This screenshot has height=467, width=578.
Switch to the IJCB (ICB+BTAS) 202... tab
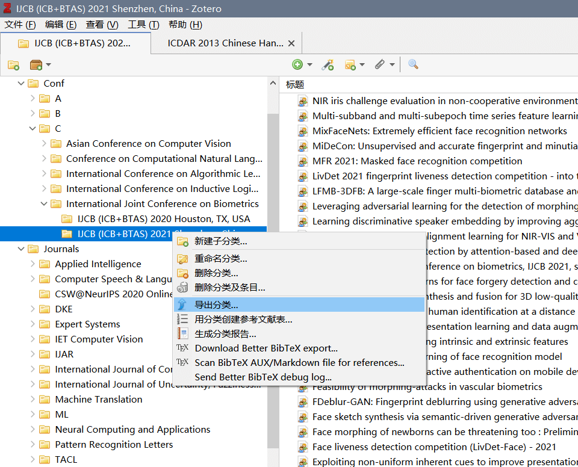pyautogui.click(x=76, y=43)
